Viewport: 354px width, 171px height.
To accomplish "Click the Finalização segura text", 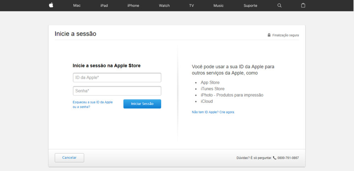I will click(286, 35).
